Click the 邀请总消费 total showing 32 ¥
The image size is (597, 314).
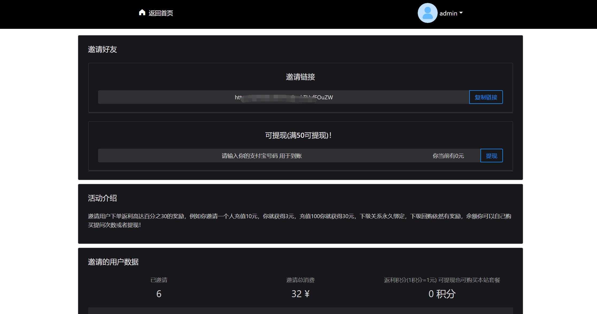click(x=300, y=294)
